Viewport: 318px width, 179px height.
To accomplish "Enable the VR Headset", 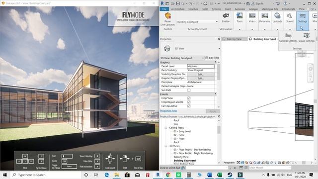I will coord(226,18).
